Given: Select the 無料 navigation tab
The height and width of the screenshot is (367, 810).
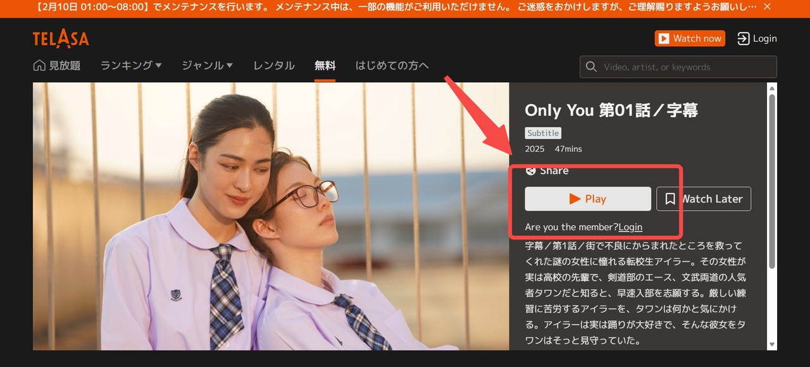Looking at the screenshot, I should (x=325, y=65).
